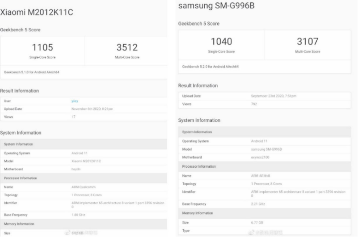
Task: Click the memory size value '6.77 GB'
Action: pos(257,223)
